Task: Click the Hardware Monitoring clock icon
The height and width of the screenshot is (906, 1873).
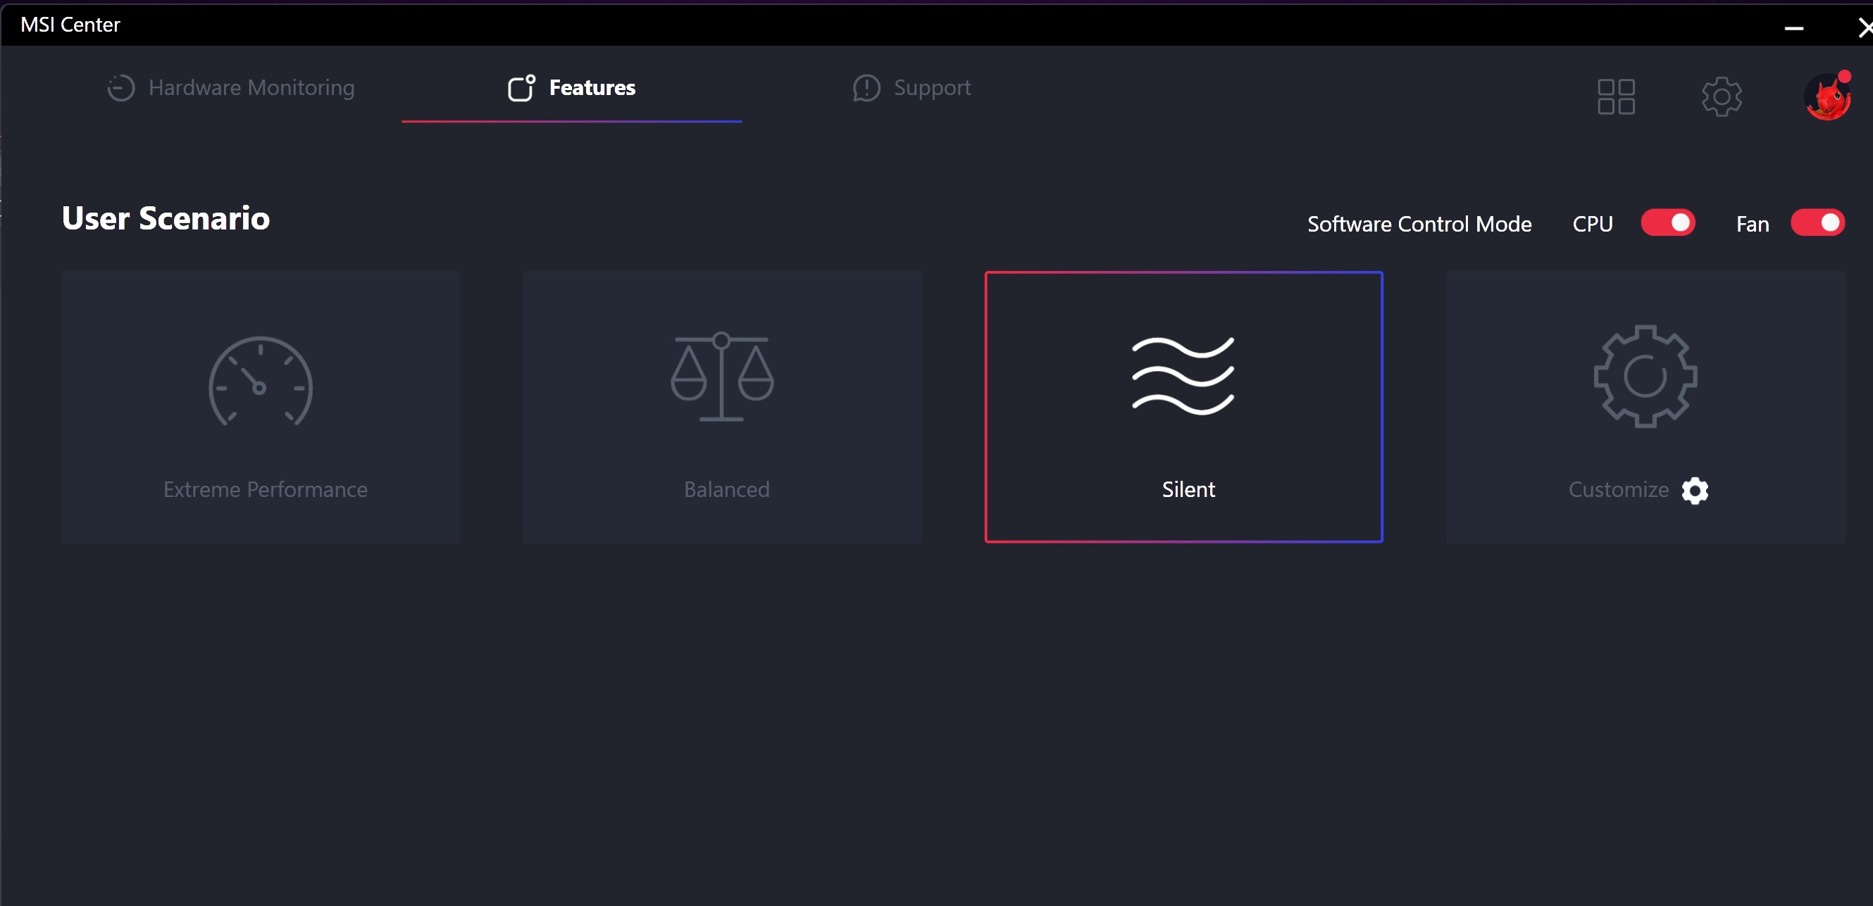Action: 120,88
